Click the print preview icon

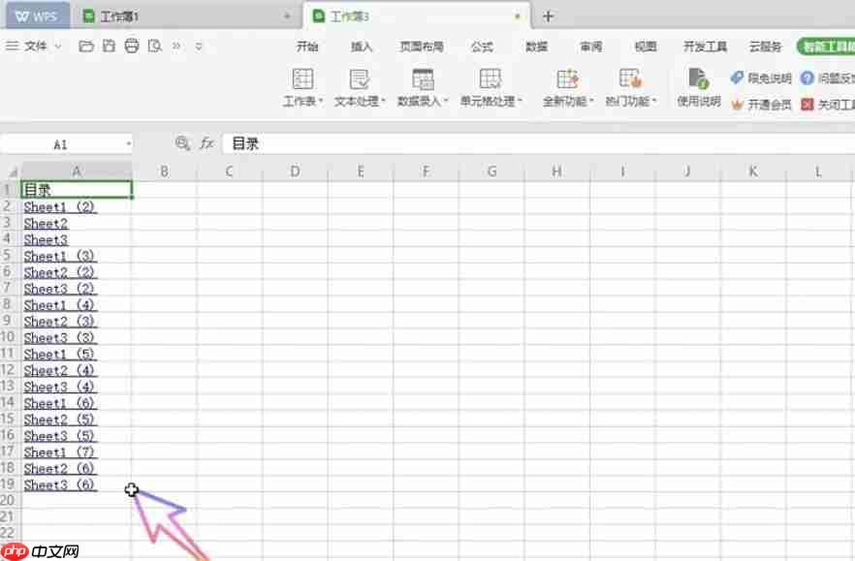pos(153,46)
